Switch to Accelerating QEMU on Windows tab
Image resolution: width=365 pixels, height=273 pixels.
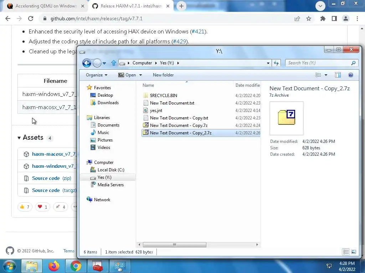[46, 6]
